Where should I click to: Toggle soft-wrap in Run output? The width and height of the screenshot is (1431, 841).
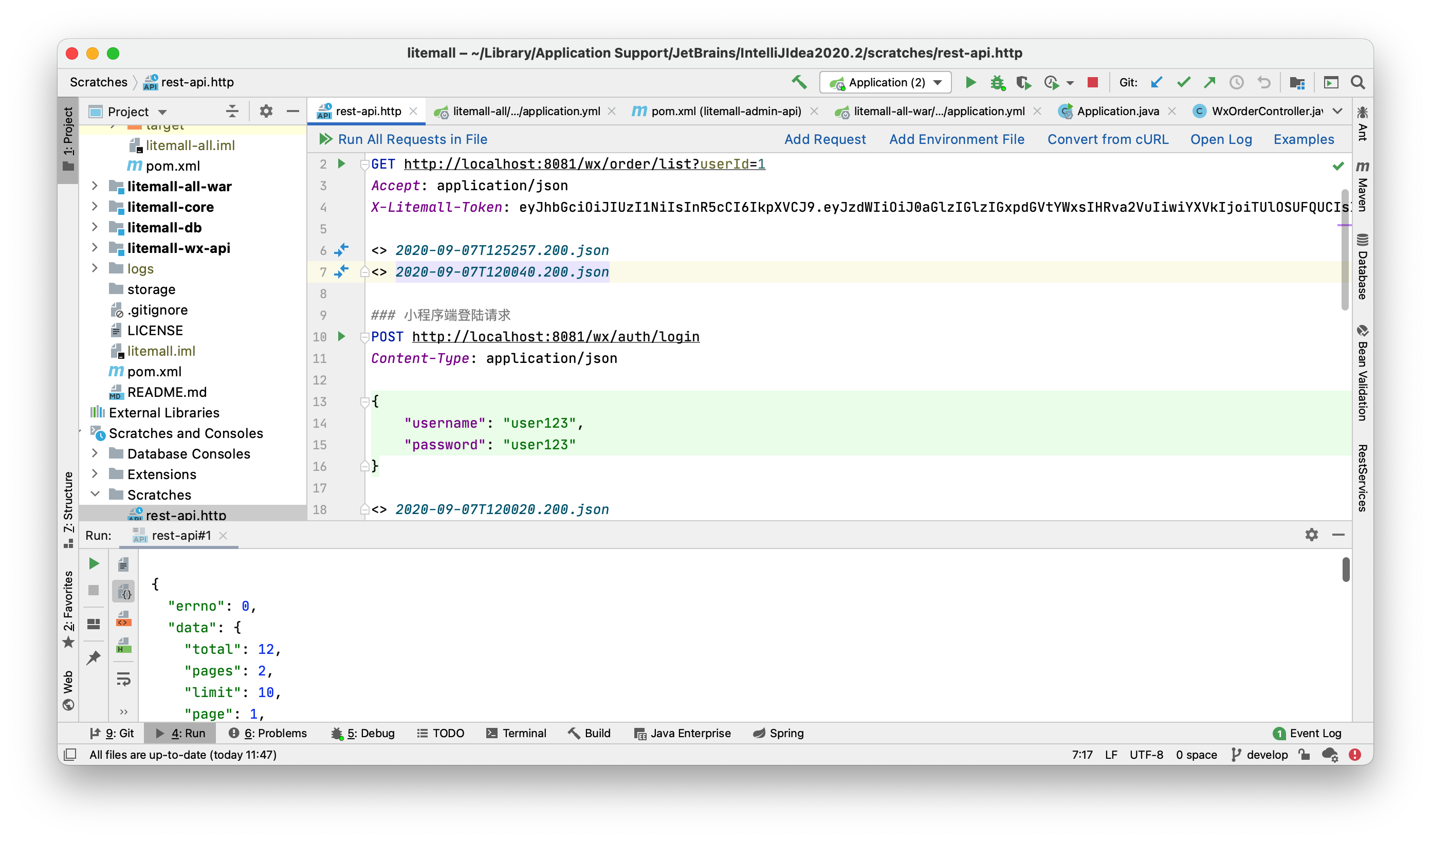[123, 679]
